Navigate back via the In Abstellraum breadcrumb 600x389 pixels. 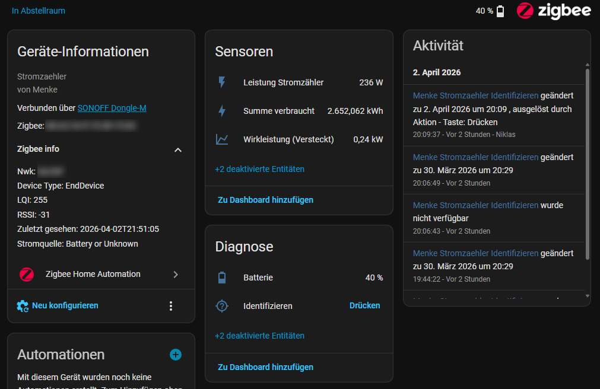coord(38,11)
